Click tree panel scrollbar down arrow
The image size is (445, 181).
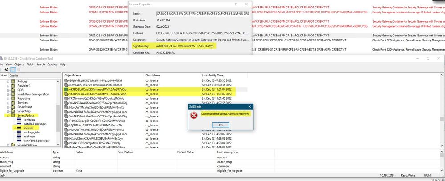point(58,144)
